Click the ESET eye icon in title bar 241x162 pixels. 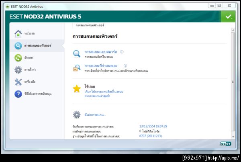[7, 6]
